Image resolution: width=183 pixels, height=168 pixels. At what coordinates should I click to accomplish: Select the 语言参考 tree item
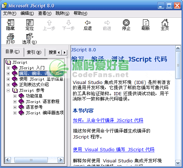coord(34,107)
